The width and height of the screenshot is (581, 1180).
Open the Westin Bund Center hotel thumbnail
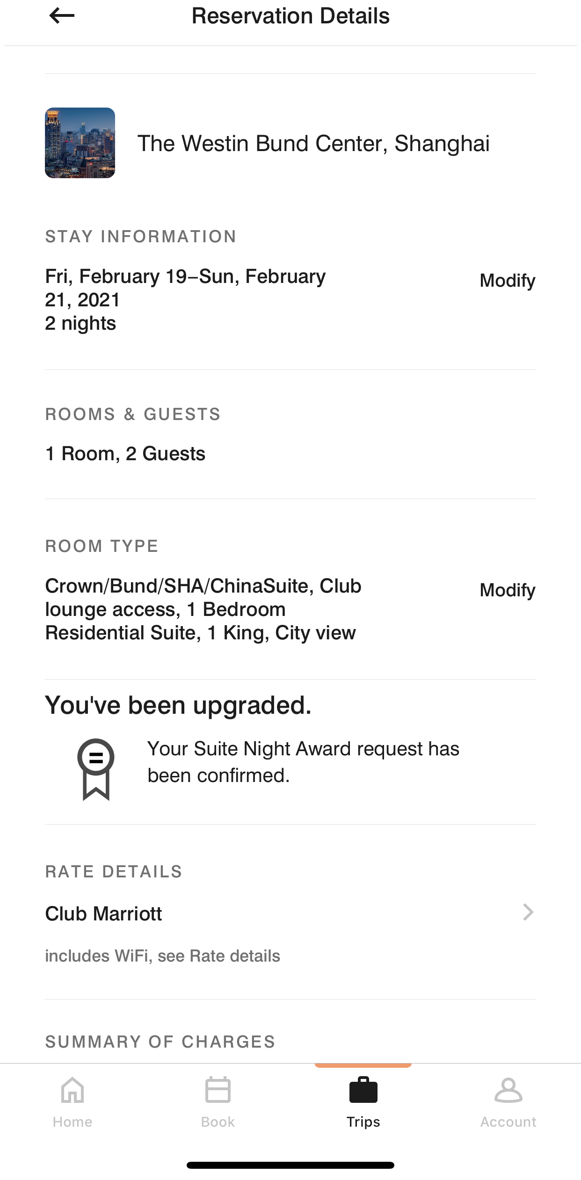click(80, 143)
